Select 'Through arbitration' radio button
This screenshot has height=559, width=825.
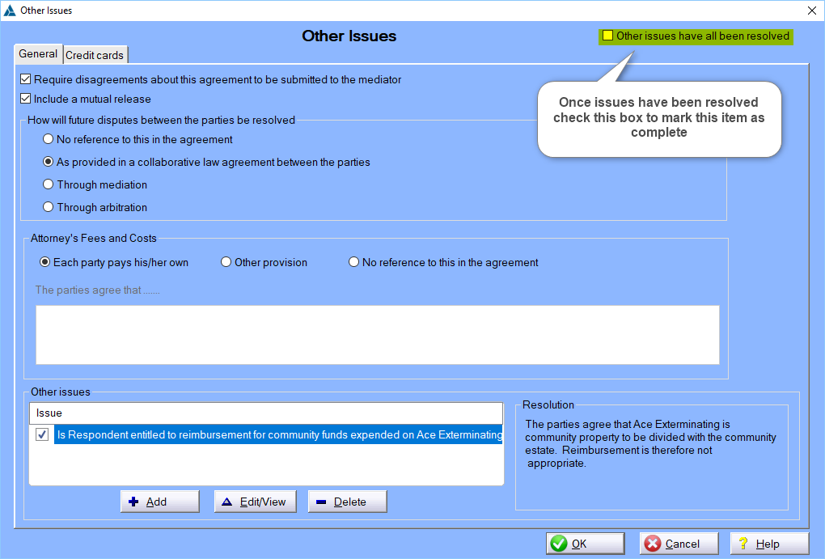(49, 207)
